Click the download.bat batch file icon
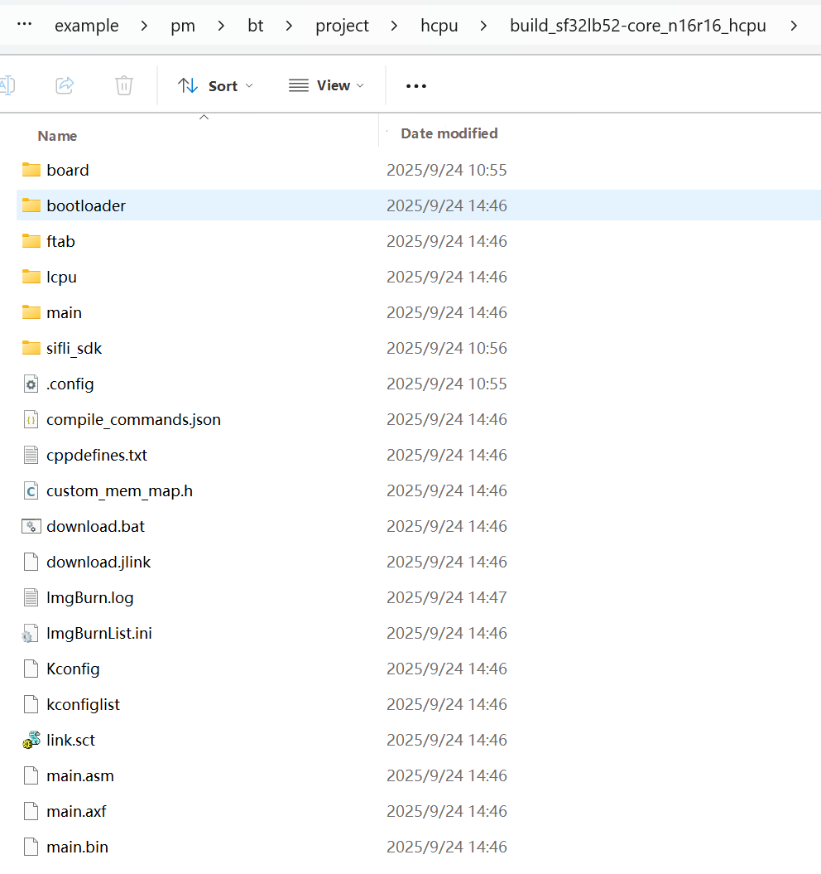 (31, 526)
